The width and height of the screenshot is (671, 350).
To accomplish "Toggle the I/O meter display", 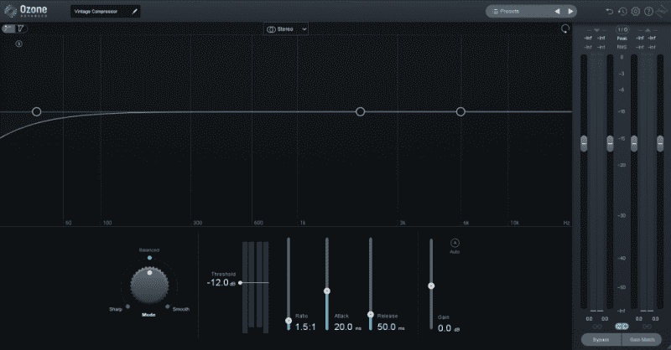I will tap(622, 29).
